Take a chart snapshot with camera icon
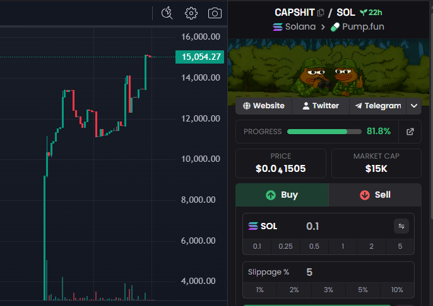433x306 pixels. click(x=215, y=13)
